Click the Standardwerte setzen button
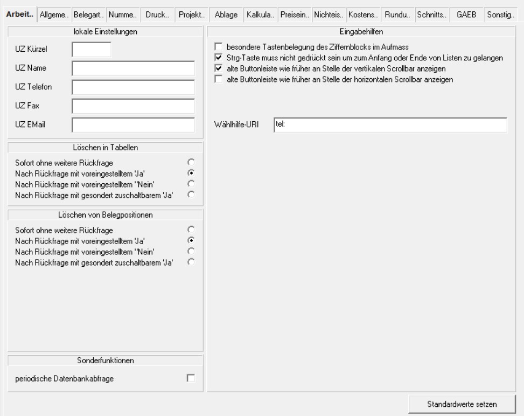 click(462, 404)
